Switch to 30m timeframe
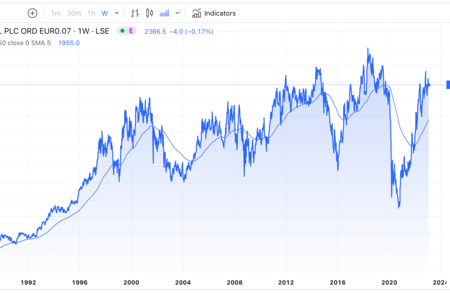Image resolution: width=450 pixels, height=293 pixels. pyautogui.click(x=74, y=13)
